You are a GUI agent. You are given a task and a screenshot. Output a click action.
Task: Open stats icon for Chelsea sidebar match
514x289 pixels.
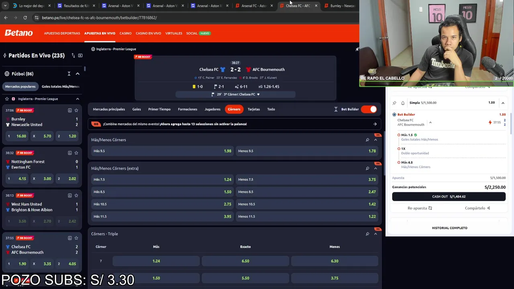pyautogui.click(x=70, y=238)
